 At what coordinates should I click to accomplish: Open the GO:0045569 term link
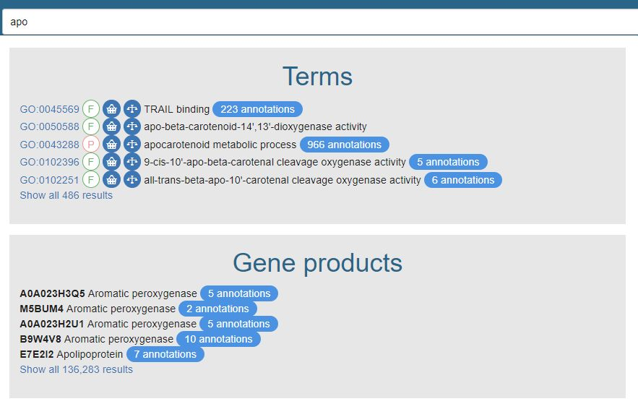[x=49, y=109]
